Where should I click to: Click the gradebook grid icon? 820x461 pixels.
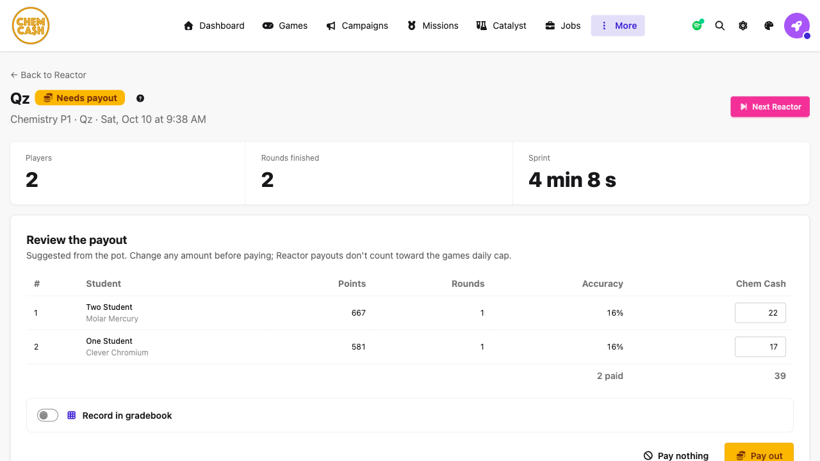[x=72, y=416]
